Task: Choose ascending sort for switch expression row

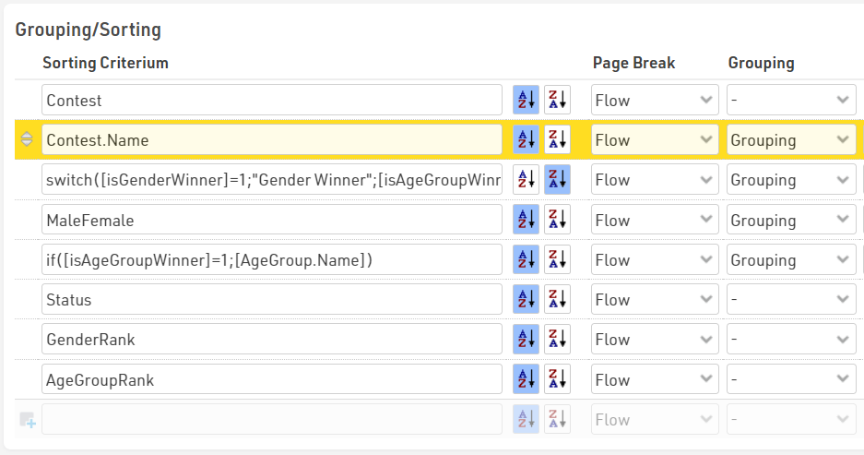Action: tap(526, 180)
